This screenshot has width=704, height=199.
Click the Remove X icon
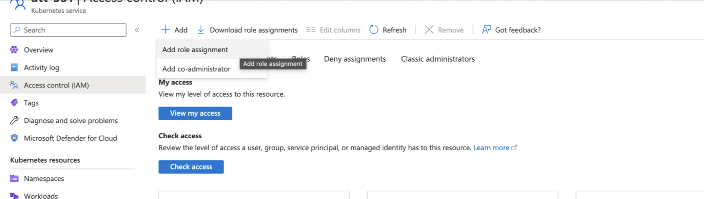pos(429,30)
